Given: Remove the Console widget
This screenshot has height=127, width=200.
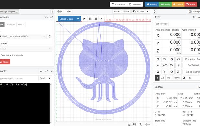Looking at the screenshot, I should tap(51, 71).
